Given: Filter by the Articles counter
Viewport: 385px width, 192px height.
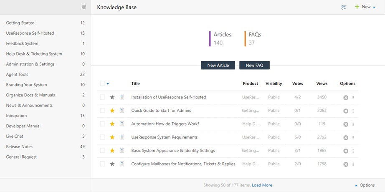Looking at the screenshot, I should [220, 38].
